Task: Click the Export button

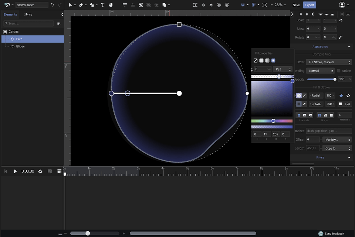Action: pos(310,5)
